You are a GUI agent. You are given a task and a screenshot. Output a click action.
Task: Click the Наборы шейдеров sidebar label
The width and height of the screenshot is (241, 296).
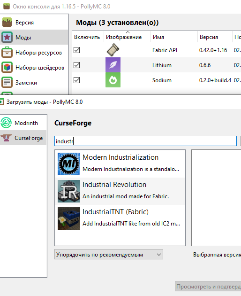tap(40, 68)
